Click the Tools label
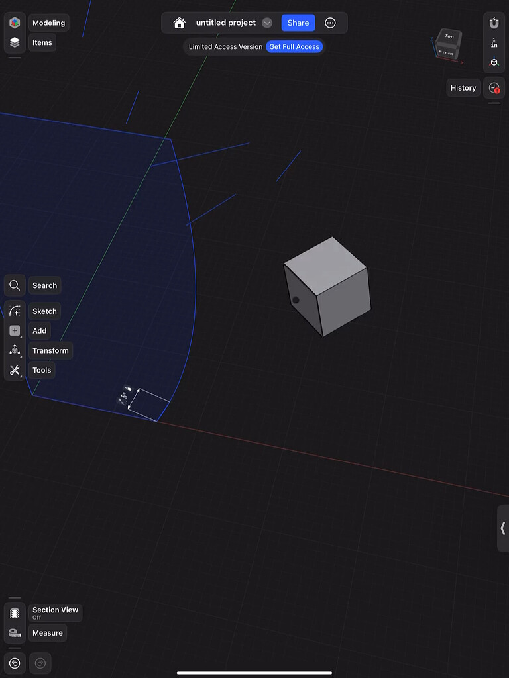The width and height of the screenshot is (509, 678). click(x=42, y=370)
